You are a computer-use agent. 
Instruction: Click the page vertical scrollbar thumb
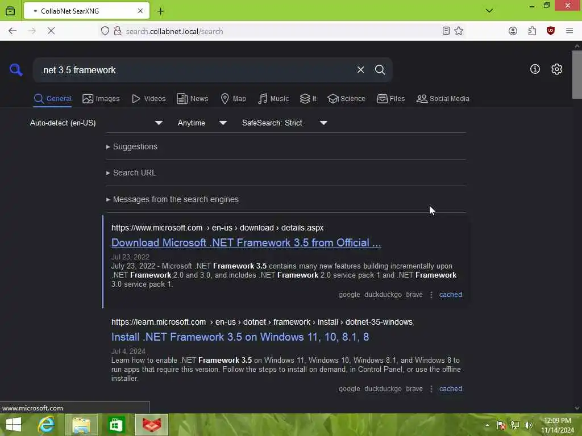577,74
